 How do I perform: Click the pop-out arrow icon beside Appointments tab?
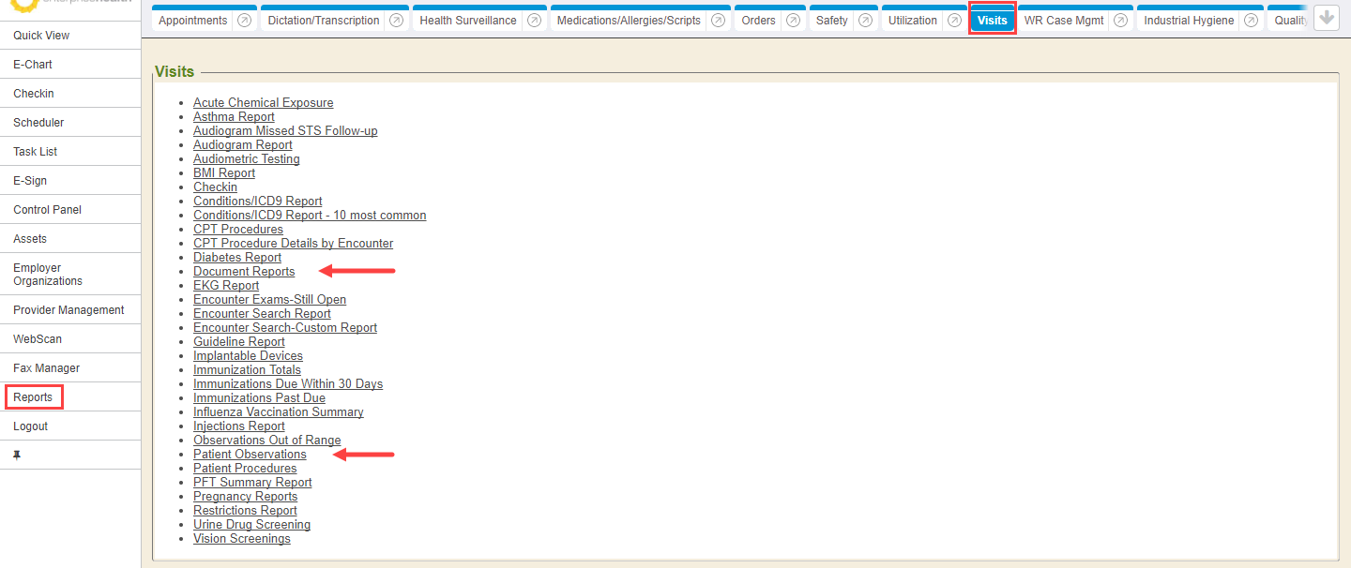click(244, 21)
